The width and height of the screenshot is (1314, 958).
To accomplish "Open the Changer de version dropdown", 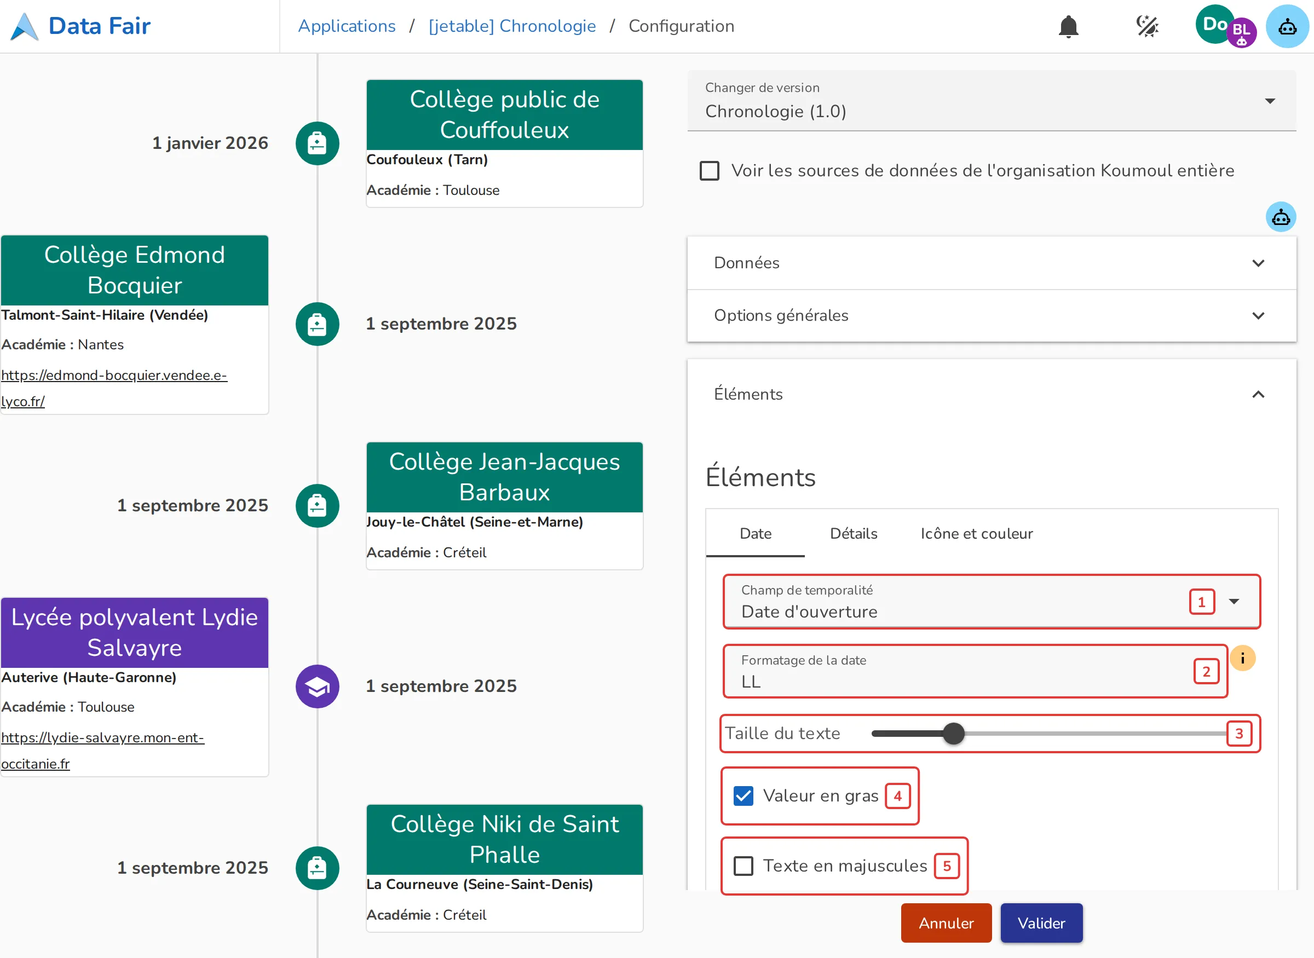I will point(992,101).
